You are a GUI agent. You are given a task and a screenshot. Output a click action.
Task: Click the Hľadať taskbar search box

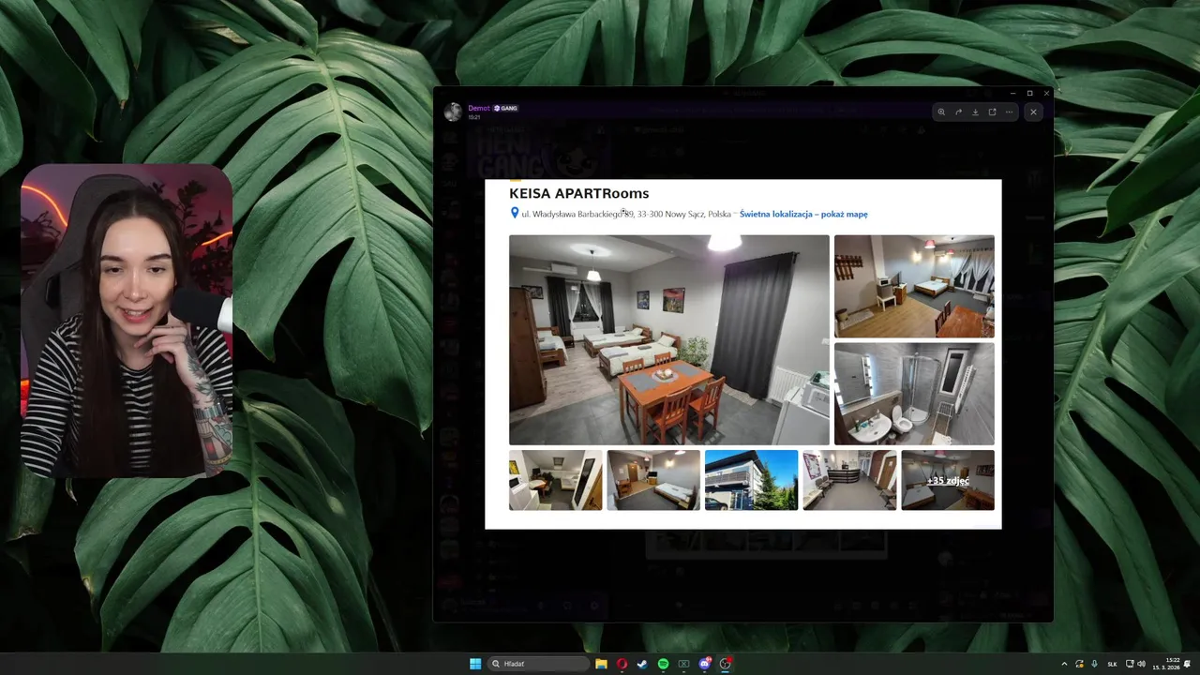click(x=540, y=664)
